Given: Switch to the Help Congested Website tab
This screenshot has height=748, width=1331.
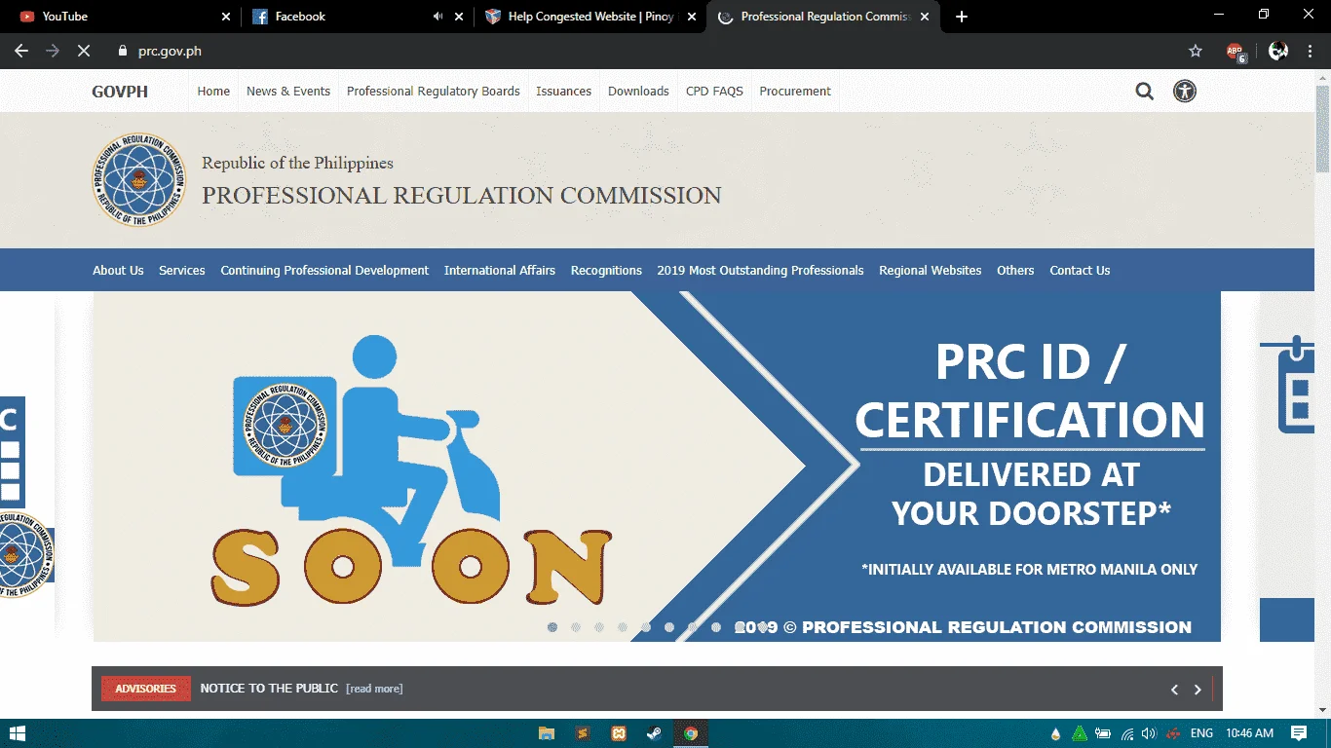Looking at the screenshot, I should tap(590, 17).
